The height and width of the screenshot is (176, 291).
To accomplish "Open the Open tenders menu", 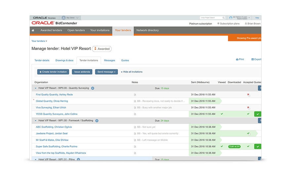I will pos(76,30).
